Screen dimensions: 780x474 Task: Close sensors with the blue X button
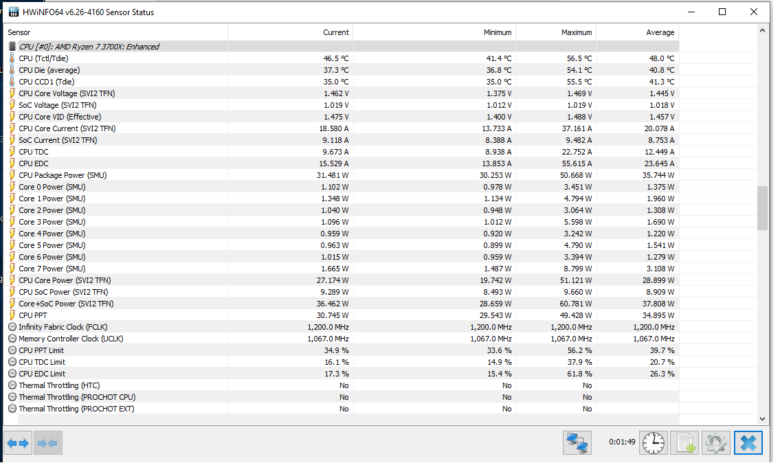(748, 442)
